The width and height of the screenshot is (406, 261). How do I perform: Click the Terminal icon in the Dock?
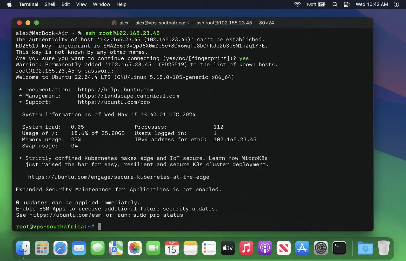[x=339, y=248]
